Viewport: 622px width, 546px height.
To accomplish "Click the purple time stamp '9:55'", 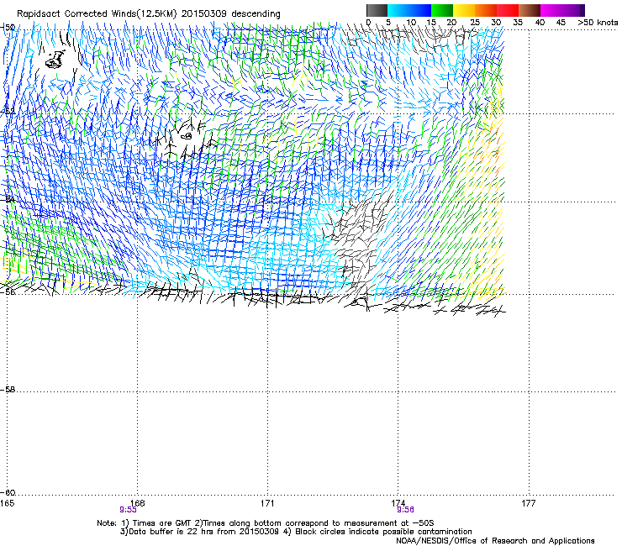I will (128, 510).
